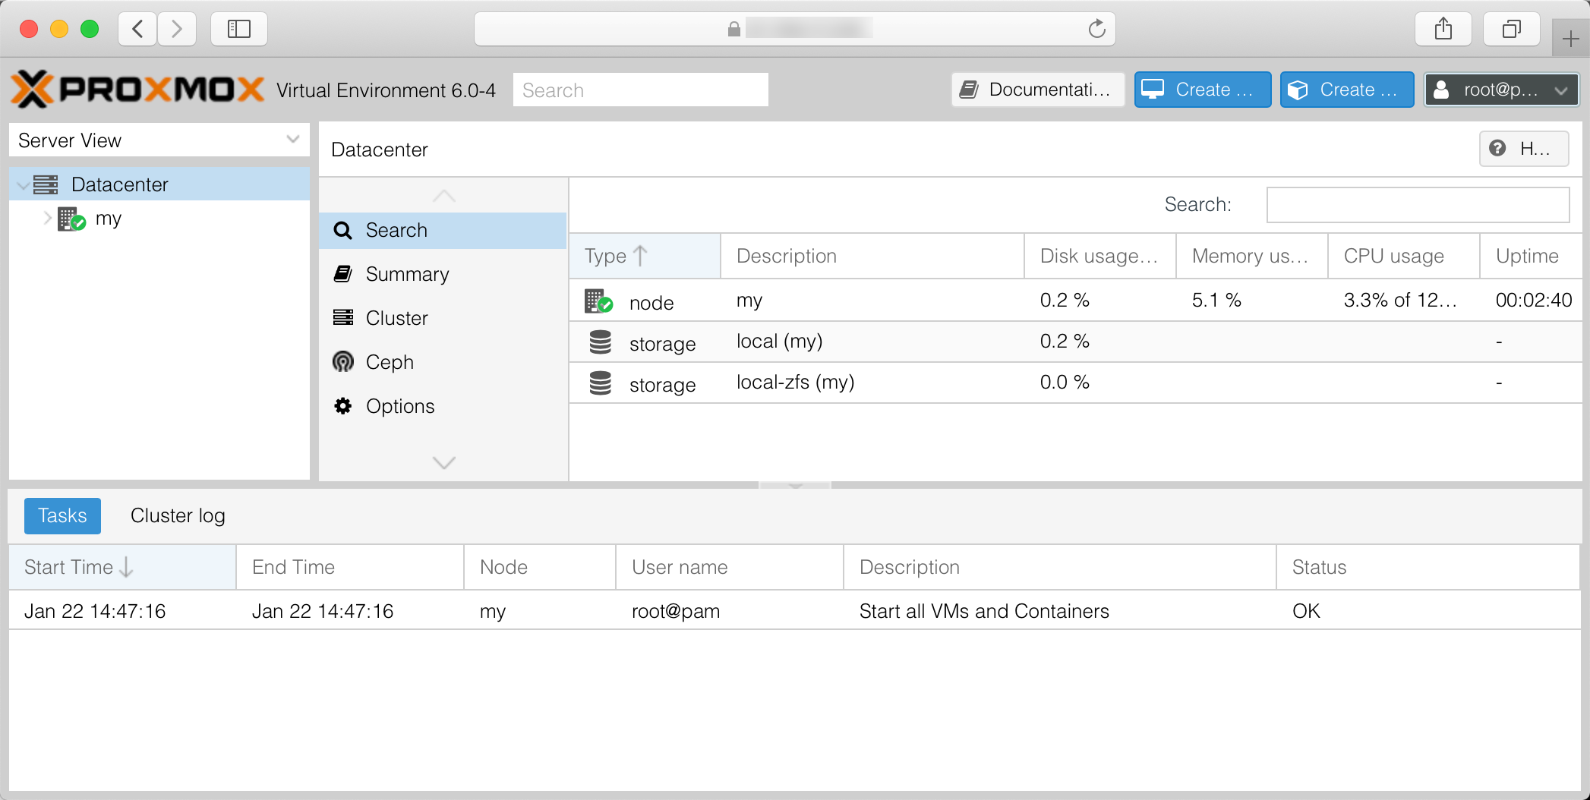Open the root@pam user menu
The image size is (1590, 800).
[x=1500, y=90]
